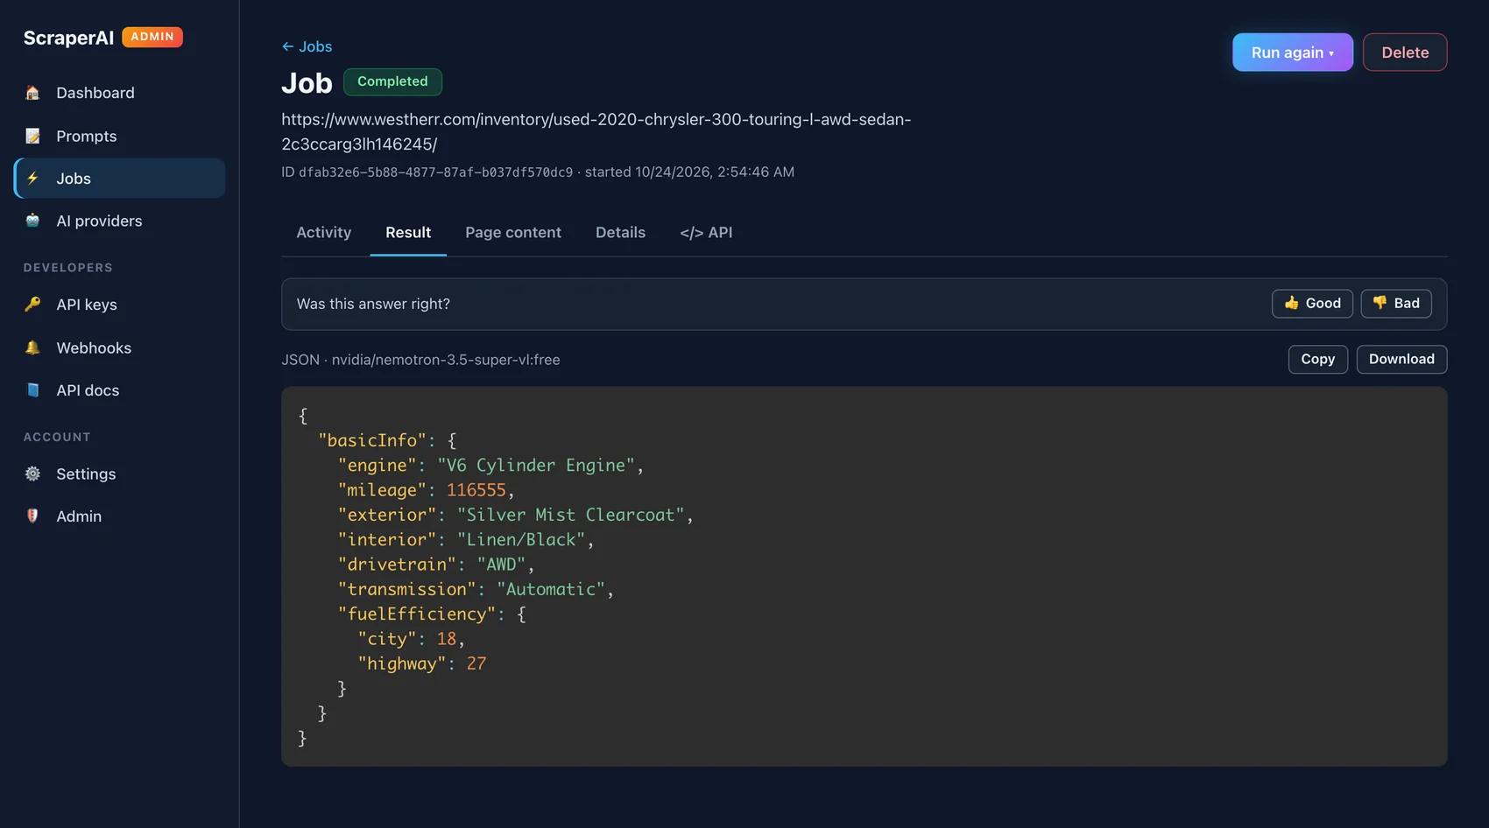Open the Page content tab
Screen dimensions: 1489x828
[513, 233]
